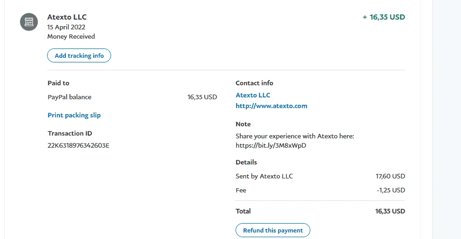
Task: Click the Total label
Action: tap(243, 211)
